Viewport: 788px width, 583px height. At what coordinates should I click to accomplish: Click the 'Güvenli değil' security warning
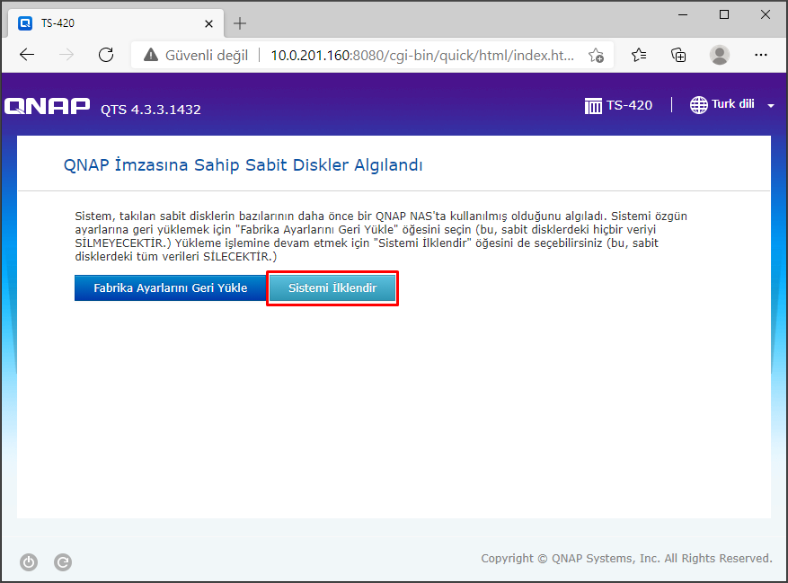point(195,56)
